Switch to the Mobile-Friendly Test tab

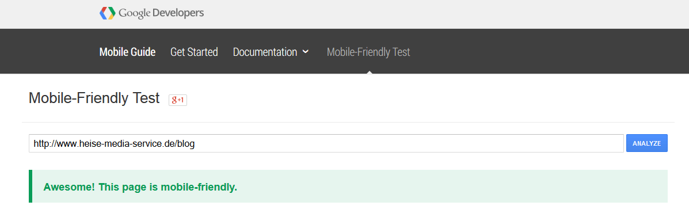(x=368, y=52)
